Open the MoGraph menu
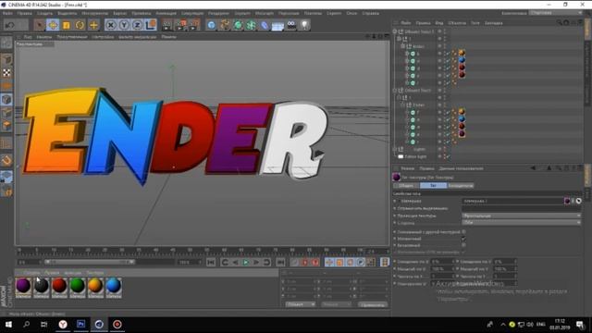 [265, 13]
